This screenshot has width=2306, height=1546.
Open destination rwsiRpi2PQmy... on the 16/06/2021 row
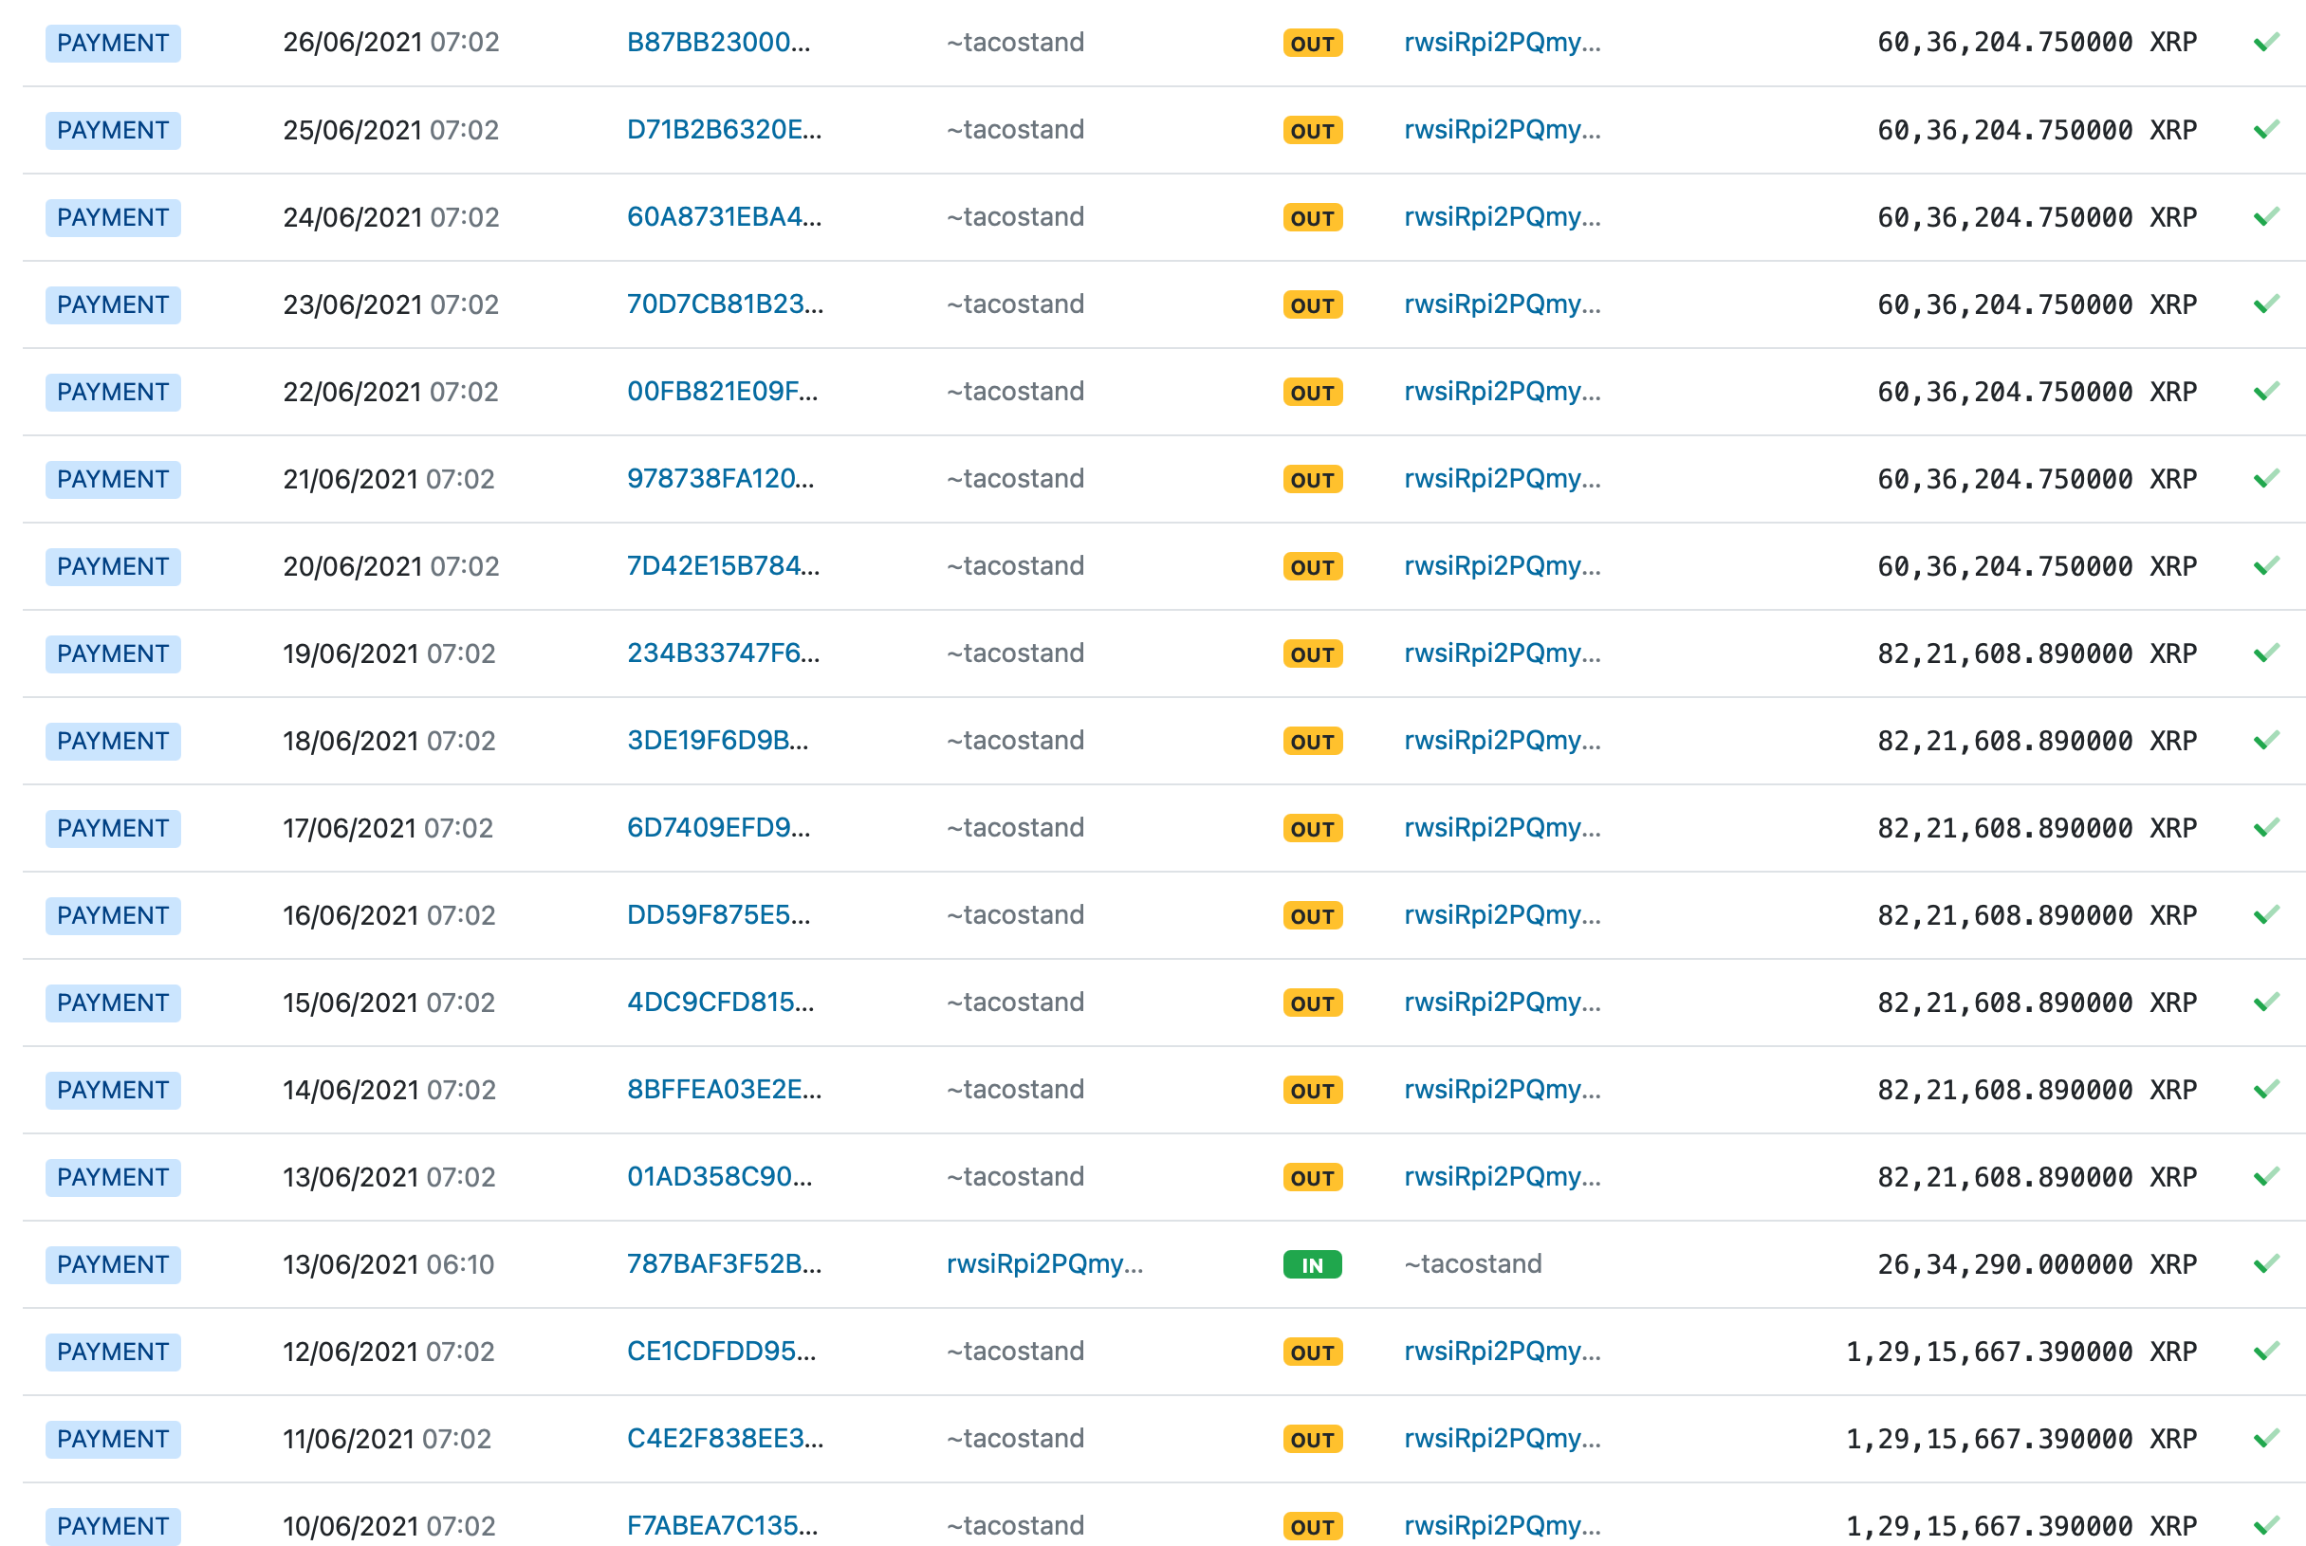pyautogui.click(x=1503, y=915)
